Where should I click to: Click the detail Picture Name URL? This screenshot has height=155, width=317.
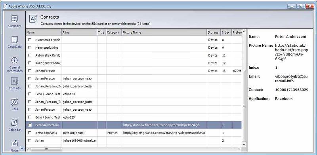click(291, 52)
